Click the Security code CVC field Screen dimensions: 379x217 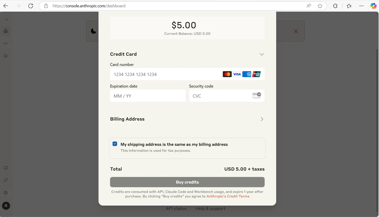click(227, 96)
